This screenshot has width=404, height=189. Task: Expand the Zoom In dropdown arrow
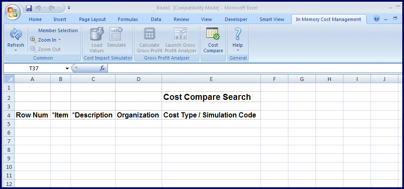pos(59,40)
